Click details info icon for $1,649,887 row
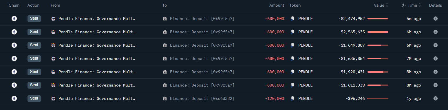Image resolution: width=448 pixels, height=110 pixels. tap(435, 45)
